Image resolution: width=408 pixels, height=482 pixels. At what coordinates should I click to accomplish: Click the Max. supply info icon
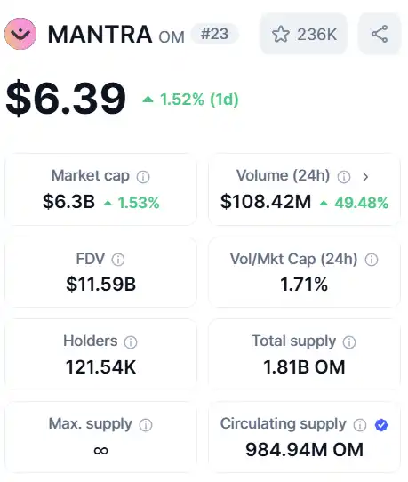click(x=146, y=425)
